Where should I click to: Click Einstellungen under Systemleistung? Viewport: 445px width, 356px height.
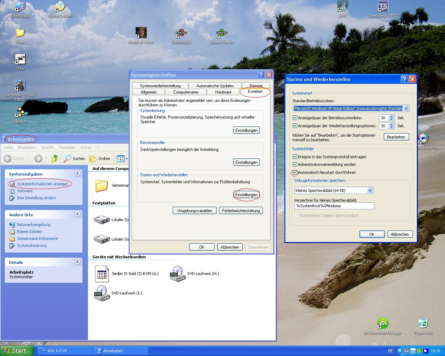246,130
